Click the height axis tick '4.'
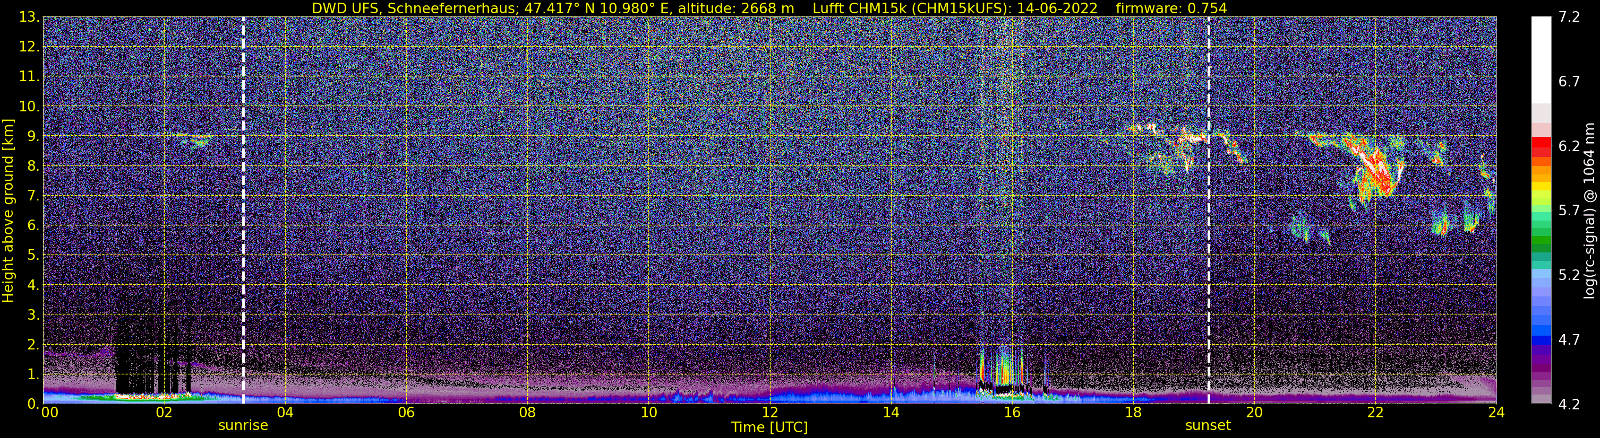Image resolution: width=1600 pixels, height=438 pixels. (33, 285)
